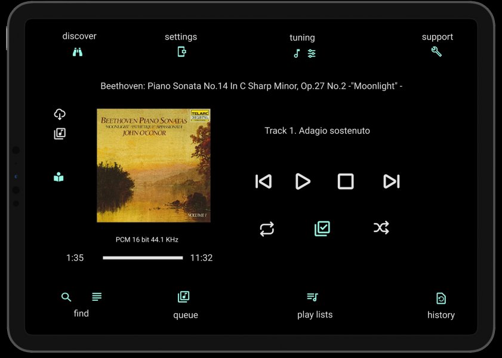
Task: Click the play lists label
Action: coord(315,315)
